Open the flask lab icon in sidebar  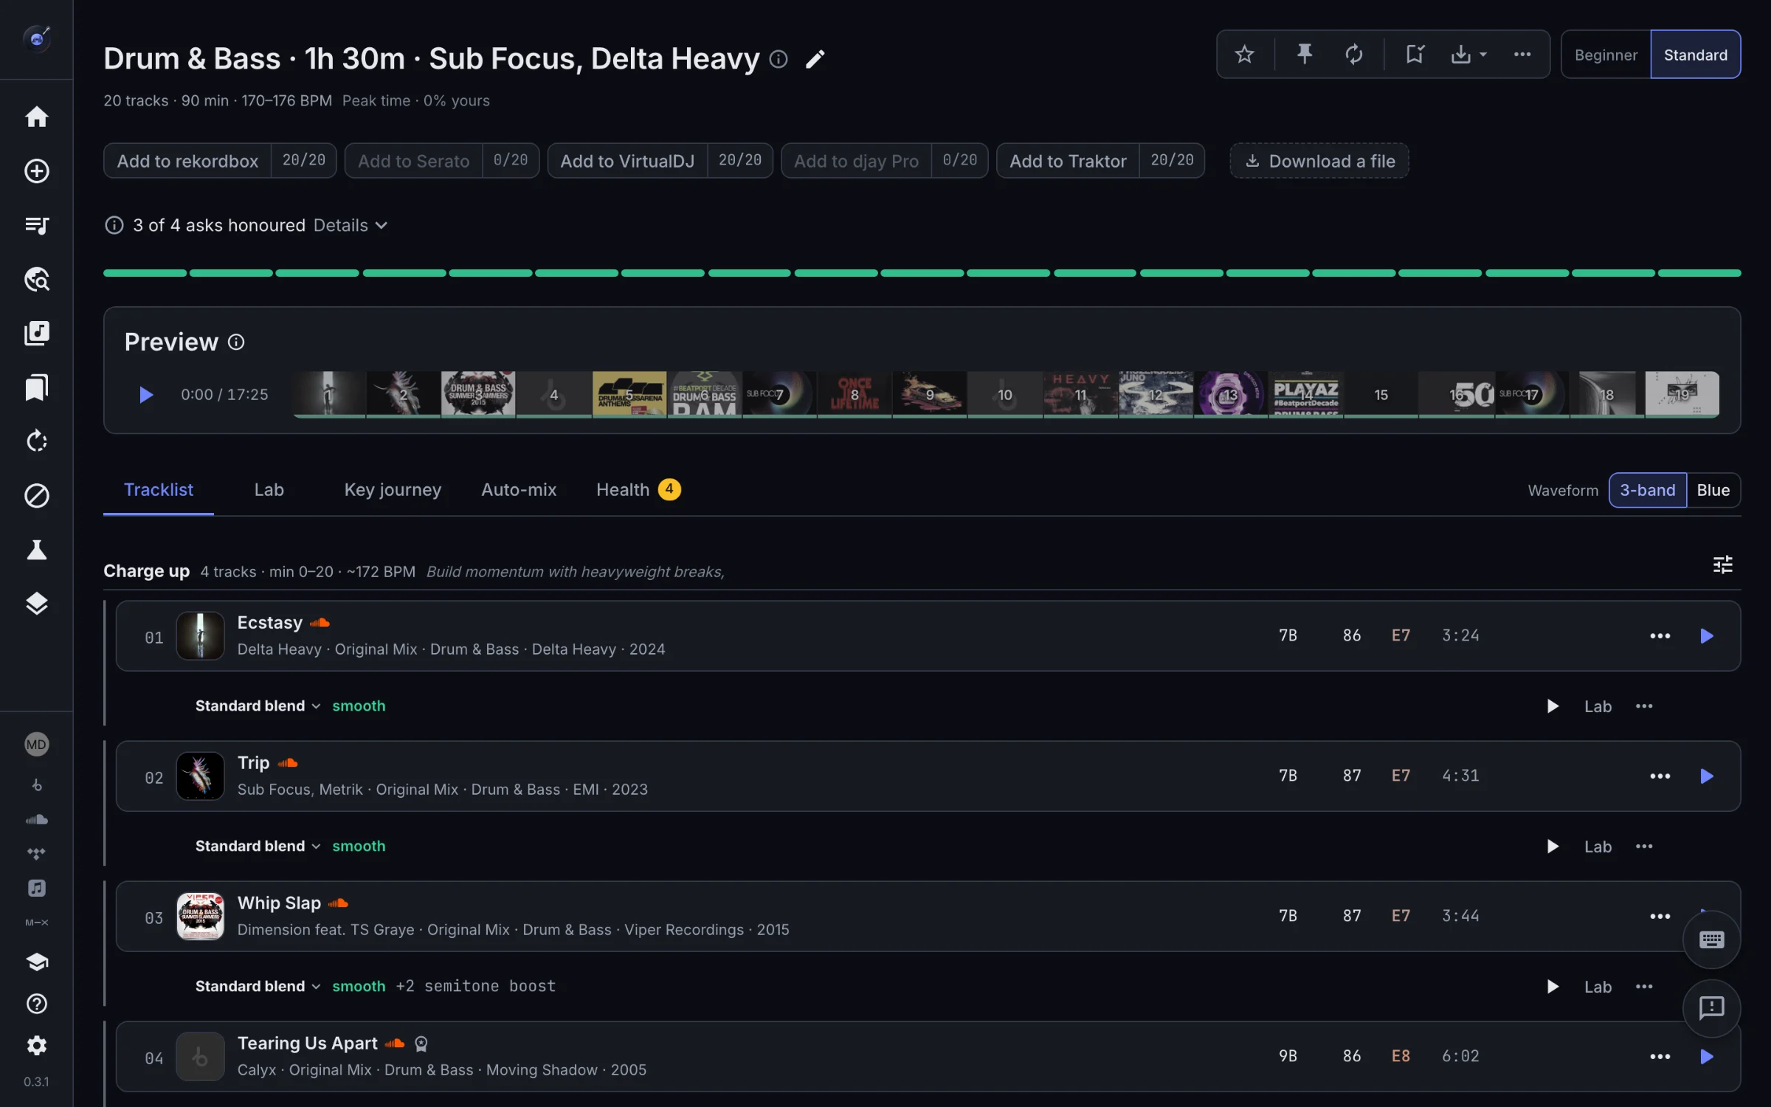(36, 550)
